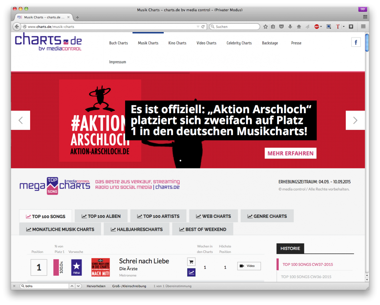The image size is (380, 305).
Task: Click the red T extension icon
Action: coord(338,27)
